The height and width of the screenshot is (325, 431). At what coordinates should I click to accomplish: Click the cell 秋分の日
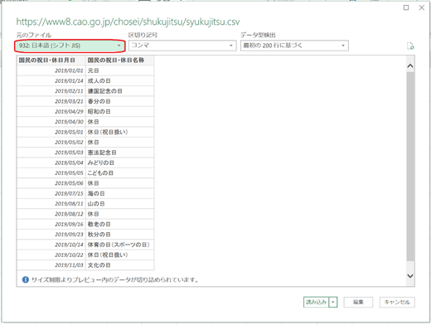click(119, 235)
